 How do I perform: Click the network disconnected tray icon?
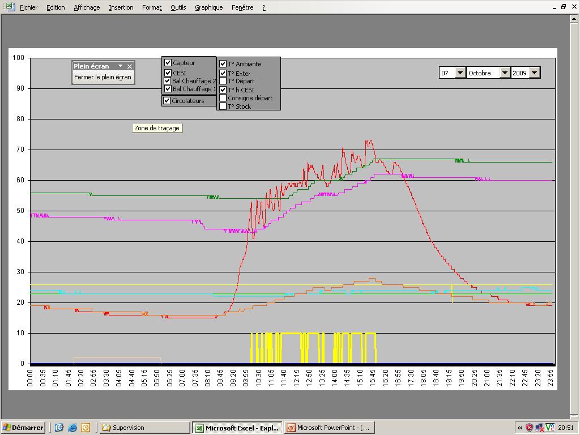tap(540, 428)
